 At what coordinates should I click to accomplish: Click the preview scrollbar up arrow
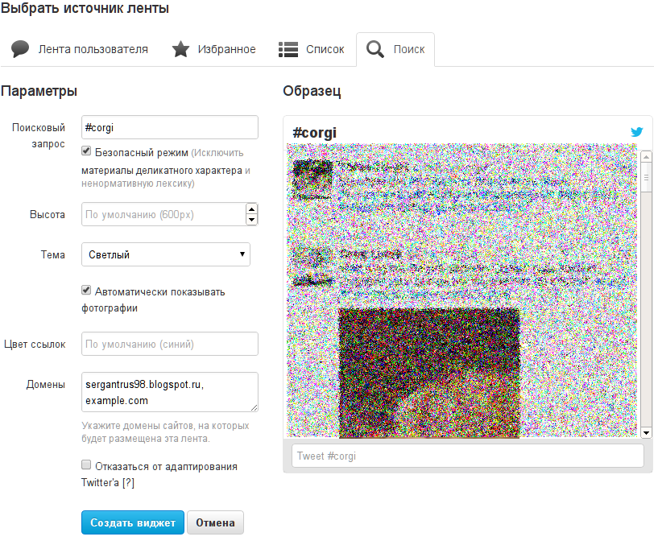[x=646, y=157]
